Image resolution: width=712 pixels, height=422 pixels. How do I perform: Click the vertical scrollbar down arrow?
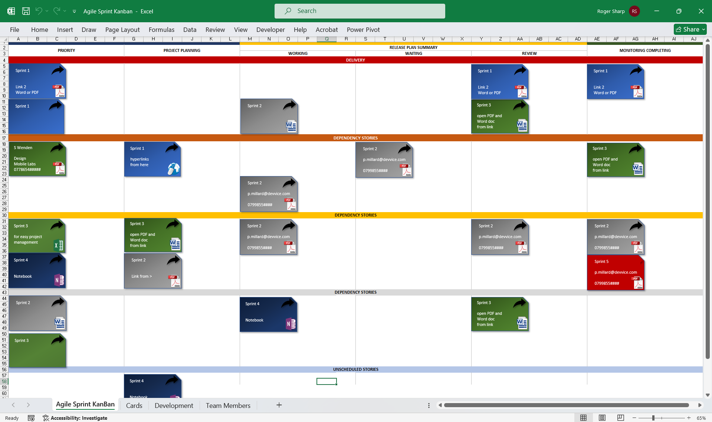(x=708, y=395)
